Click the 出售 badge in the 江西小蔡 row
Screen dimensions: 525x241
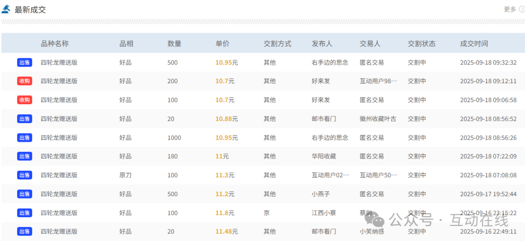click(x=24, y=213)
